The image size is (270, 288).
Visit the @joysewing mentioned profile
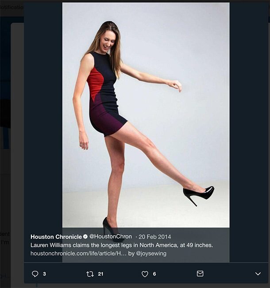click(x=151, y=253)
